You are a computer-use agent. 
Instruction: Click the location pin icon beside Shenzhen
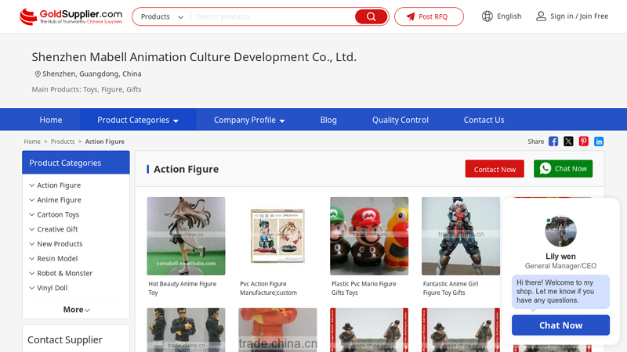click(38, 74)
